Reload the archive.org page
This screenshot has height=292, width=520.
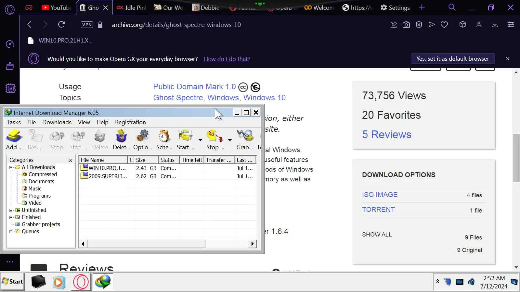click(61, 24)
